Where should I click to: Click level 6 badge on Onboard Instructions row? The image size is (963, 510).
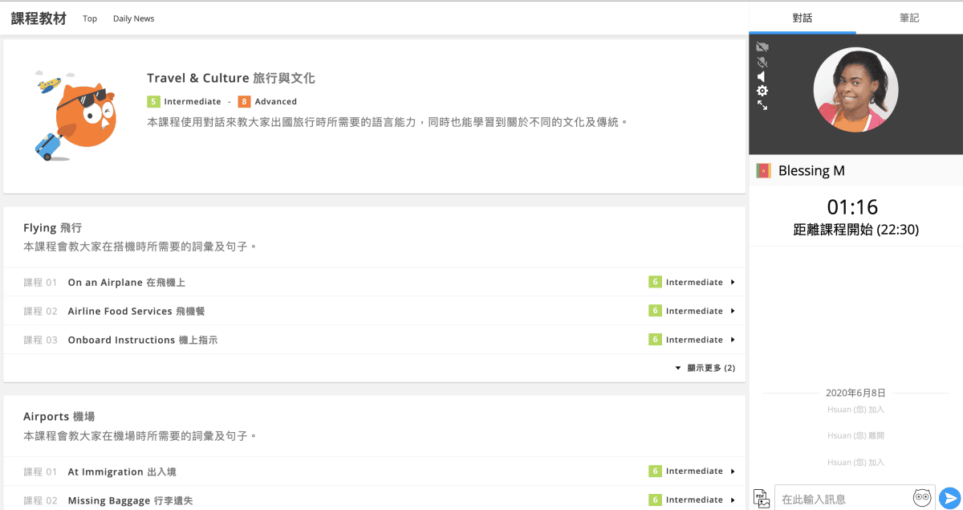(x=655, y=340)
